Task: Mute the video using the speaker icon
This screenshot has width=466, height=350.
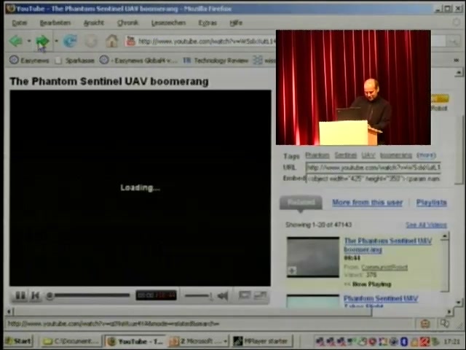Action: 222,295
